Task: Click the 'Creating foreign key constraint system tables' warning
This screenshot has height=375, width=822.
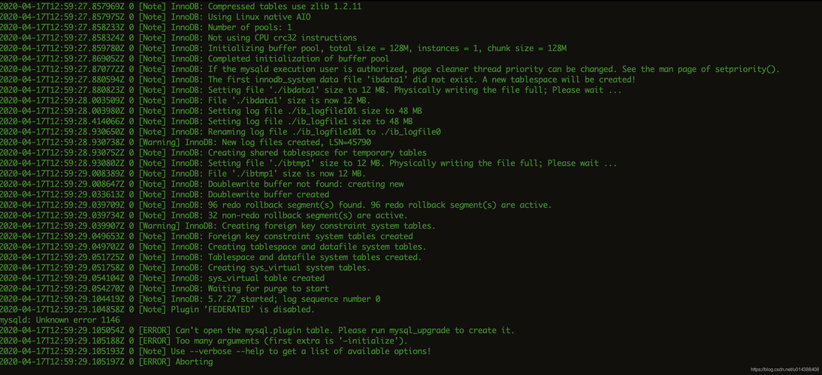Action: pos(327,226)
